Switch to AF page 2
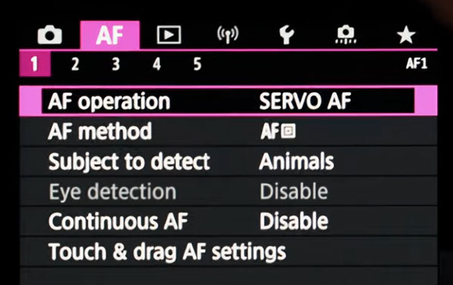This screenshot has width=453, height=285. 75,64
